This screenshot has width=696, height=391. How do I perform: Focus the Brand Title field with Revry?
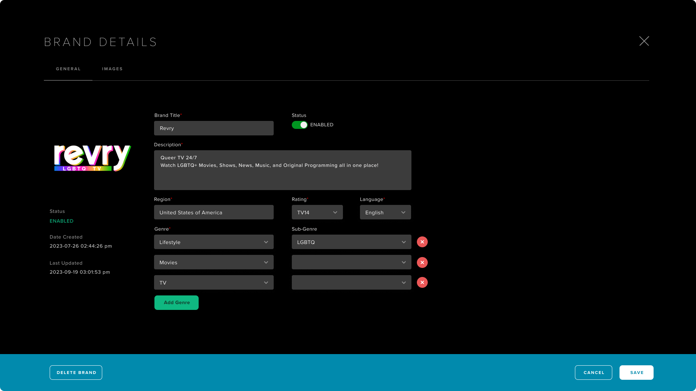(x=214, y=128)
